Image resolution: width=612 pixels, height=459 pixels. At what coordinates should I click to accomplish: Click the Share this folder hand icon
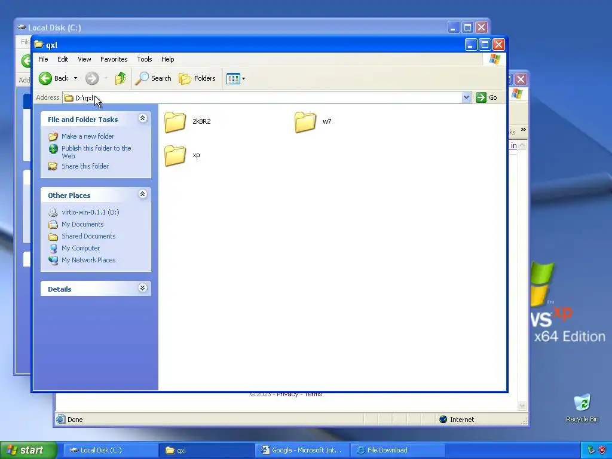(x=53, y=167)
